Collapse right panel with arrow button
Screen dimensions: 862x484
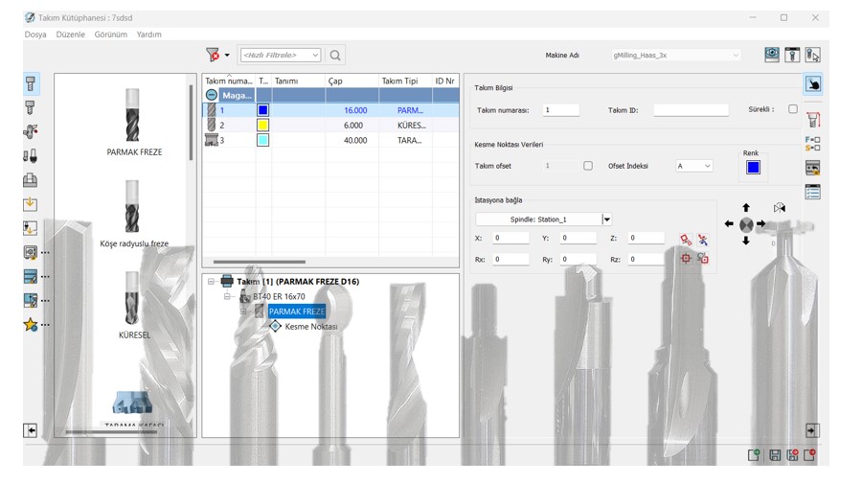(812, 430)
